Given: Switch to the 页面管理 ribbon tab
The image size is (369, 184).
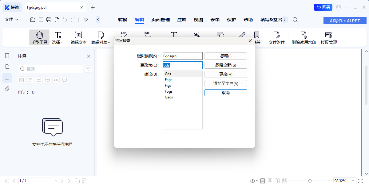Looking at the screenshot, I should tap(160, 19).
